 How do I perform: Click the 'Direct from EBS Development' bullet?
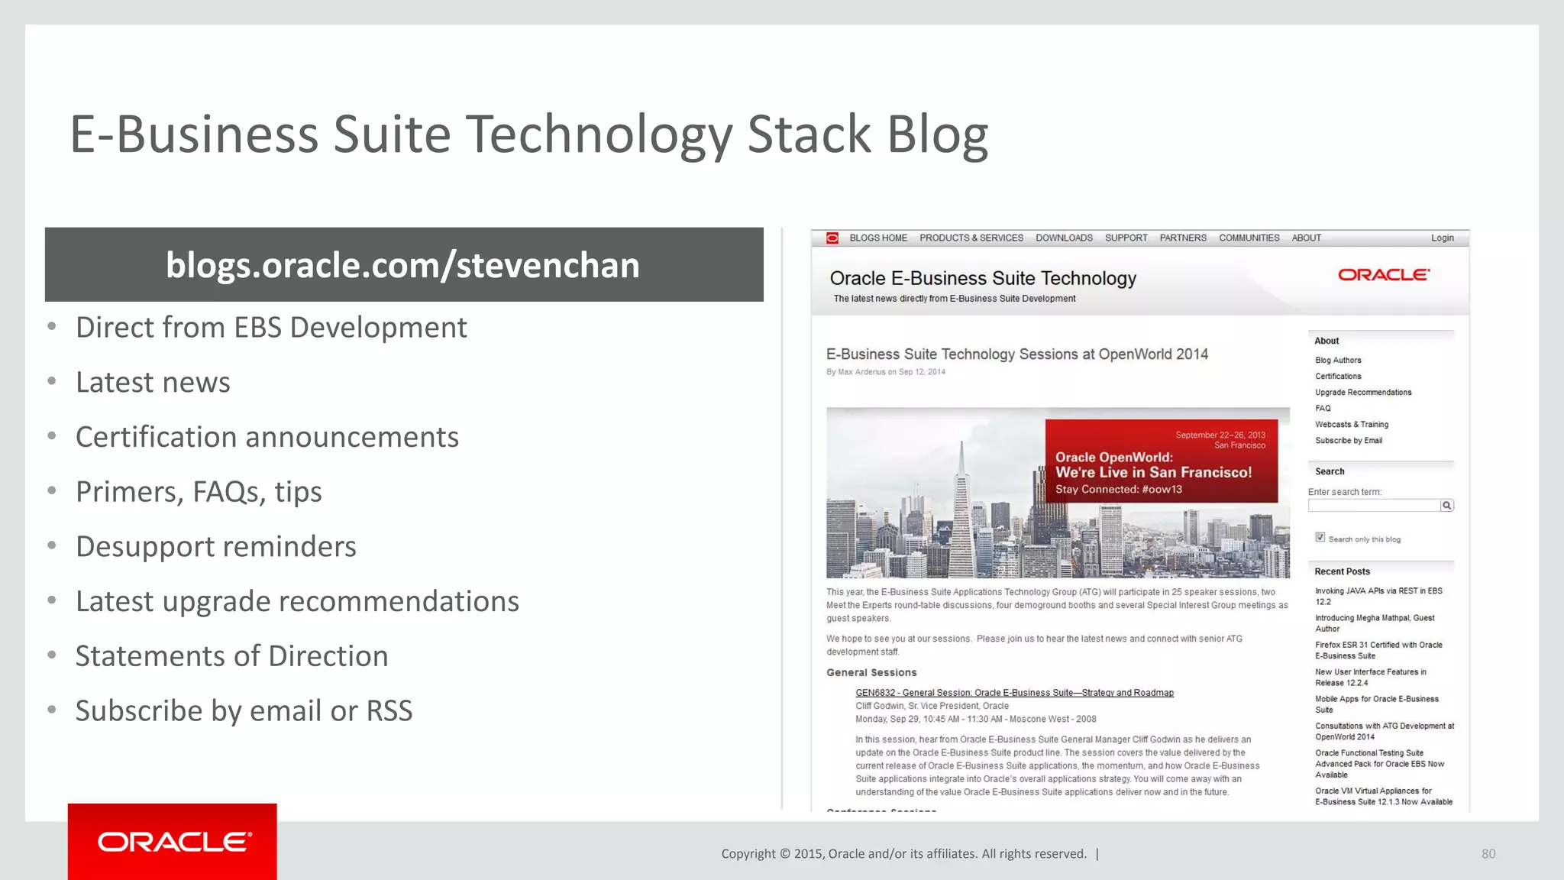tap(271, 328)
